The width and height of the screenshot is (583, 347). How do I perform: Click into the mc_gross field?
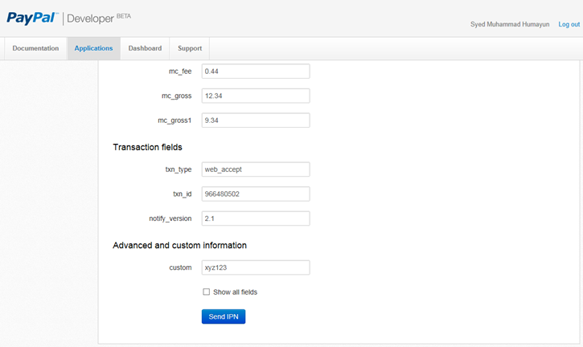click(x=255, y=96)
